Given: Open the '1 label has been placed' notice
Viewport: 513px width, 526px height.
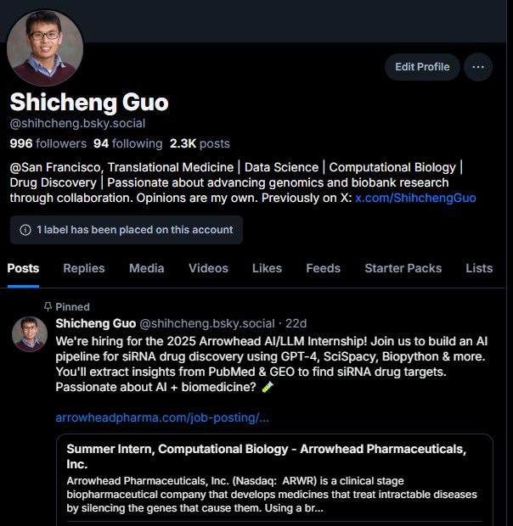Looking at the screenshot, I should point(127,230).
